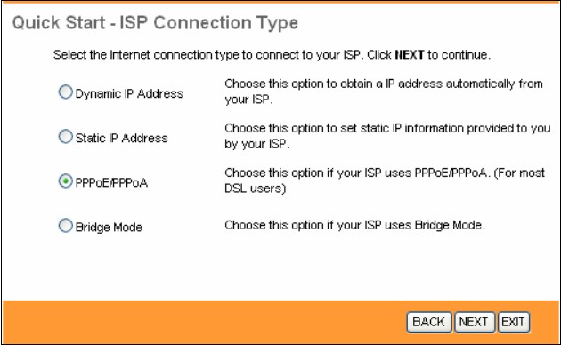Choose the Bridge Mode radio button
This screenshot has height=345, width=561.
coord(66,226)
